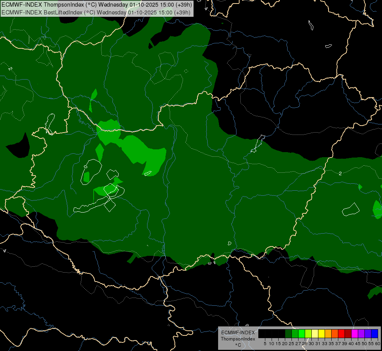
Task: Select the magenta 40-45 legend swatch
Action: pos(355,333)
